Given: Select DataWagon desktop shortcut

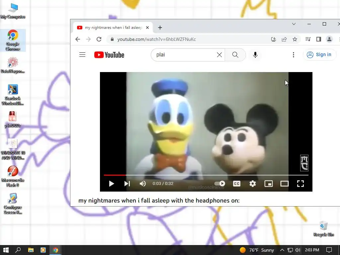Looking at the screenshot, I should (13, 65).
